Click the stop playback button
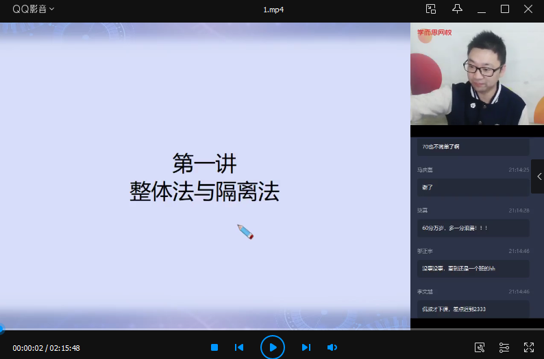The image size is (544, 359). (214, 347)
